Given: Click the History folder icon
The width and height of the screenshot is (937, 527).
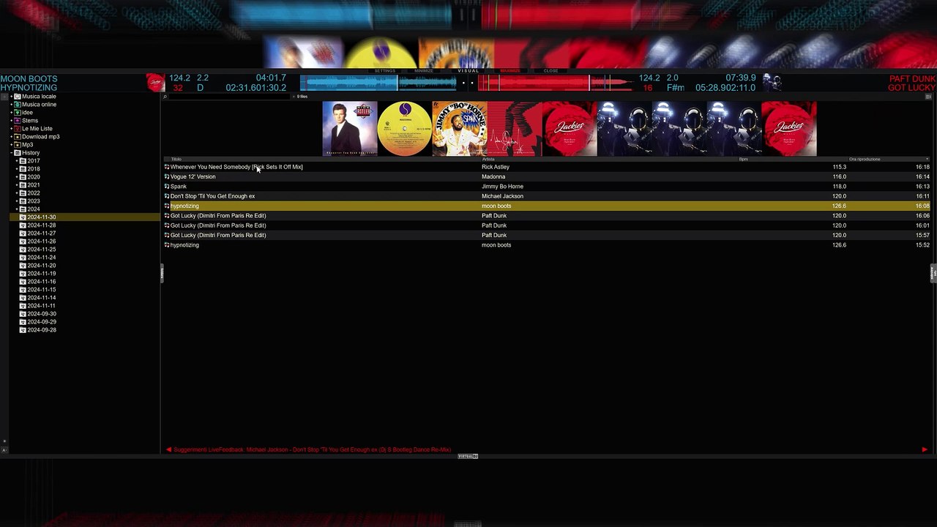Looking at the screenshot, I should tap(18, 153).
